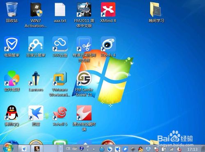Click the 迅雷 bird tray icon
Screen dimensions: 205x152
pos(117,149)
